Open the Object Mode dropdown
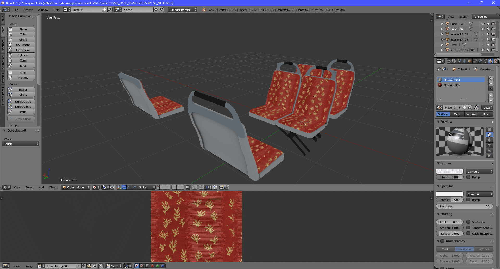The height and width of the screenshot is (269, 500). (x=76, y=187)
